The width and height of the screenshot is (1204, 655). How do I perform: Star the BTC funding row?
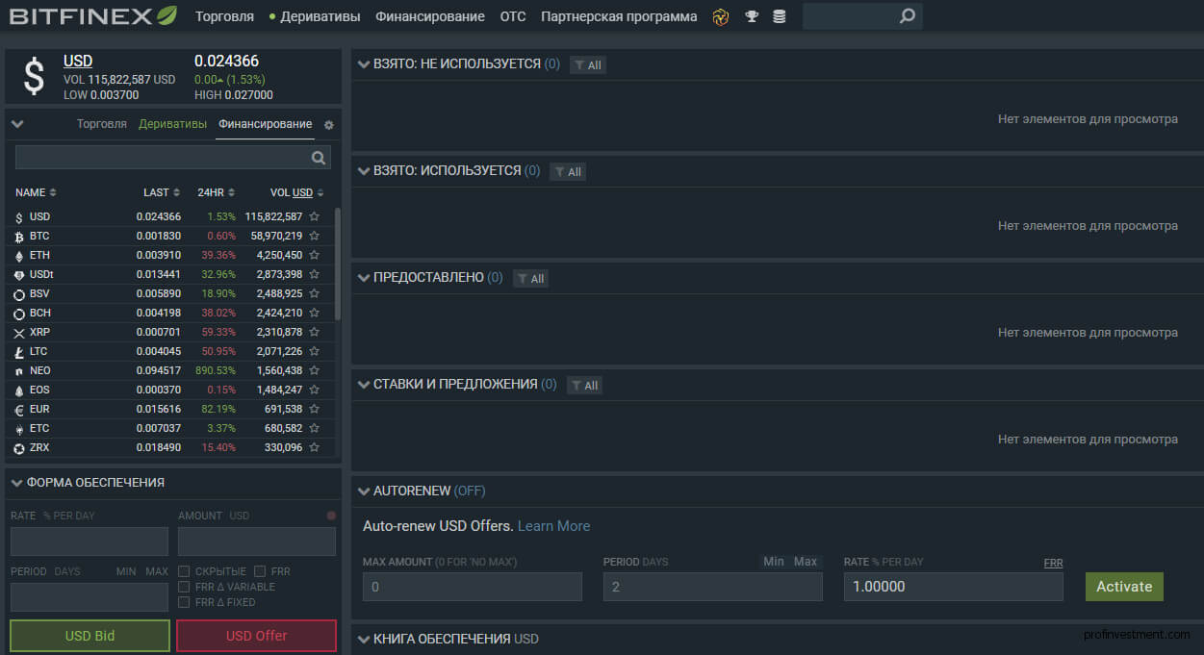pyautogui.click(x=315, y=236)
